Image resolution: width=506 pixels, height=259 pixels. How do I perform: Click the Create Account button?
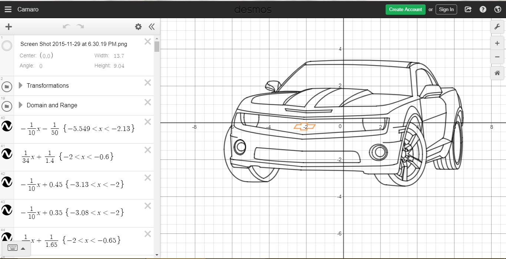[x=405, y=9]
